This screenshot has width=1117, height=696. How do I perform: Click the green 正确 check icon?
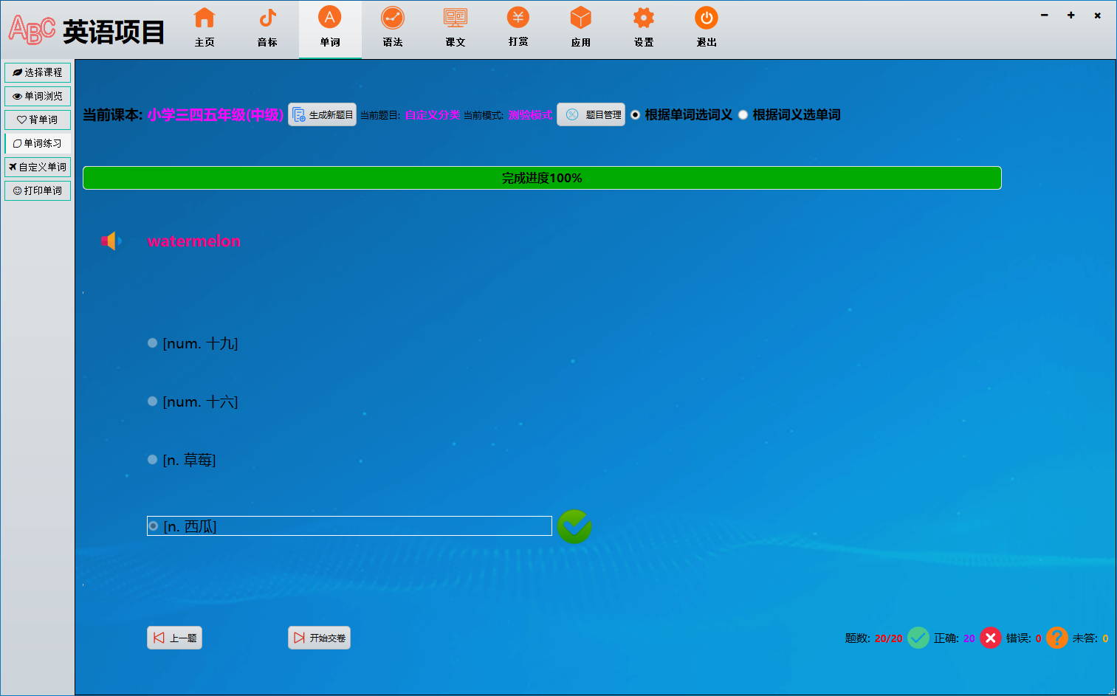[918, 638]
